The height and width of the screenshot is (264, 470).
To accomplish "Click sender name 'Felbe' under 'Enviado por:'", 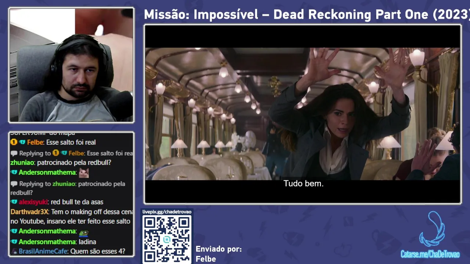I will 206,259.
